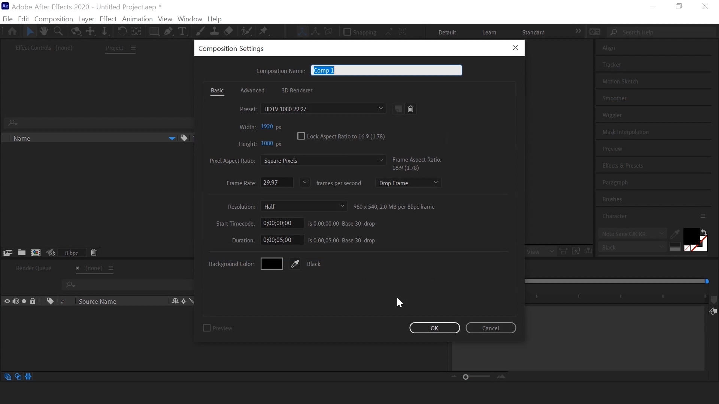Switch to the Advanced tab
719x404 pixels.
coord(252,91)
